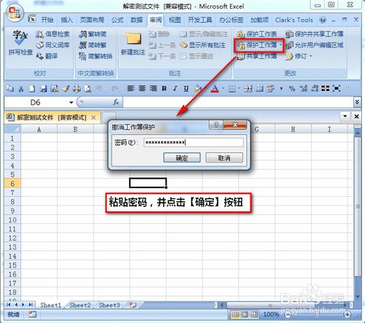Switch to Sheet3 worksheet tab
Screen dimensions: 365x323
[x=109, y=305]
